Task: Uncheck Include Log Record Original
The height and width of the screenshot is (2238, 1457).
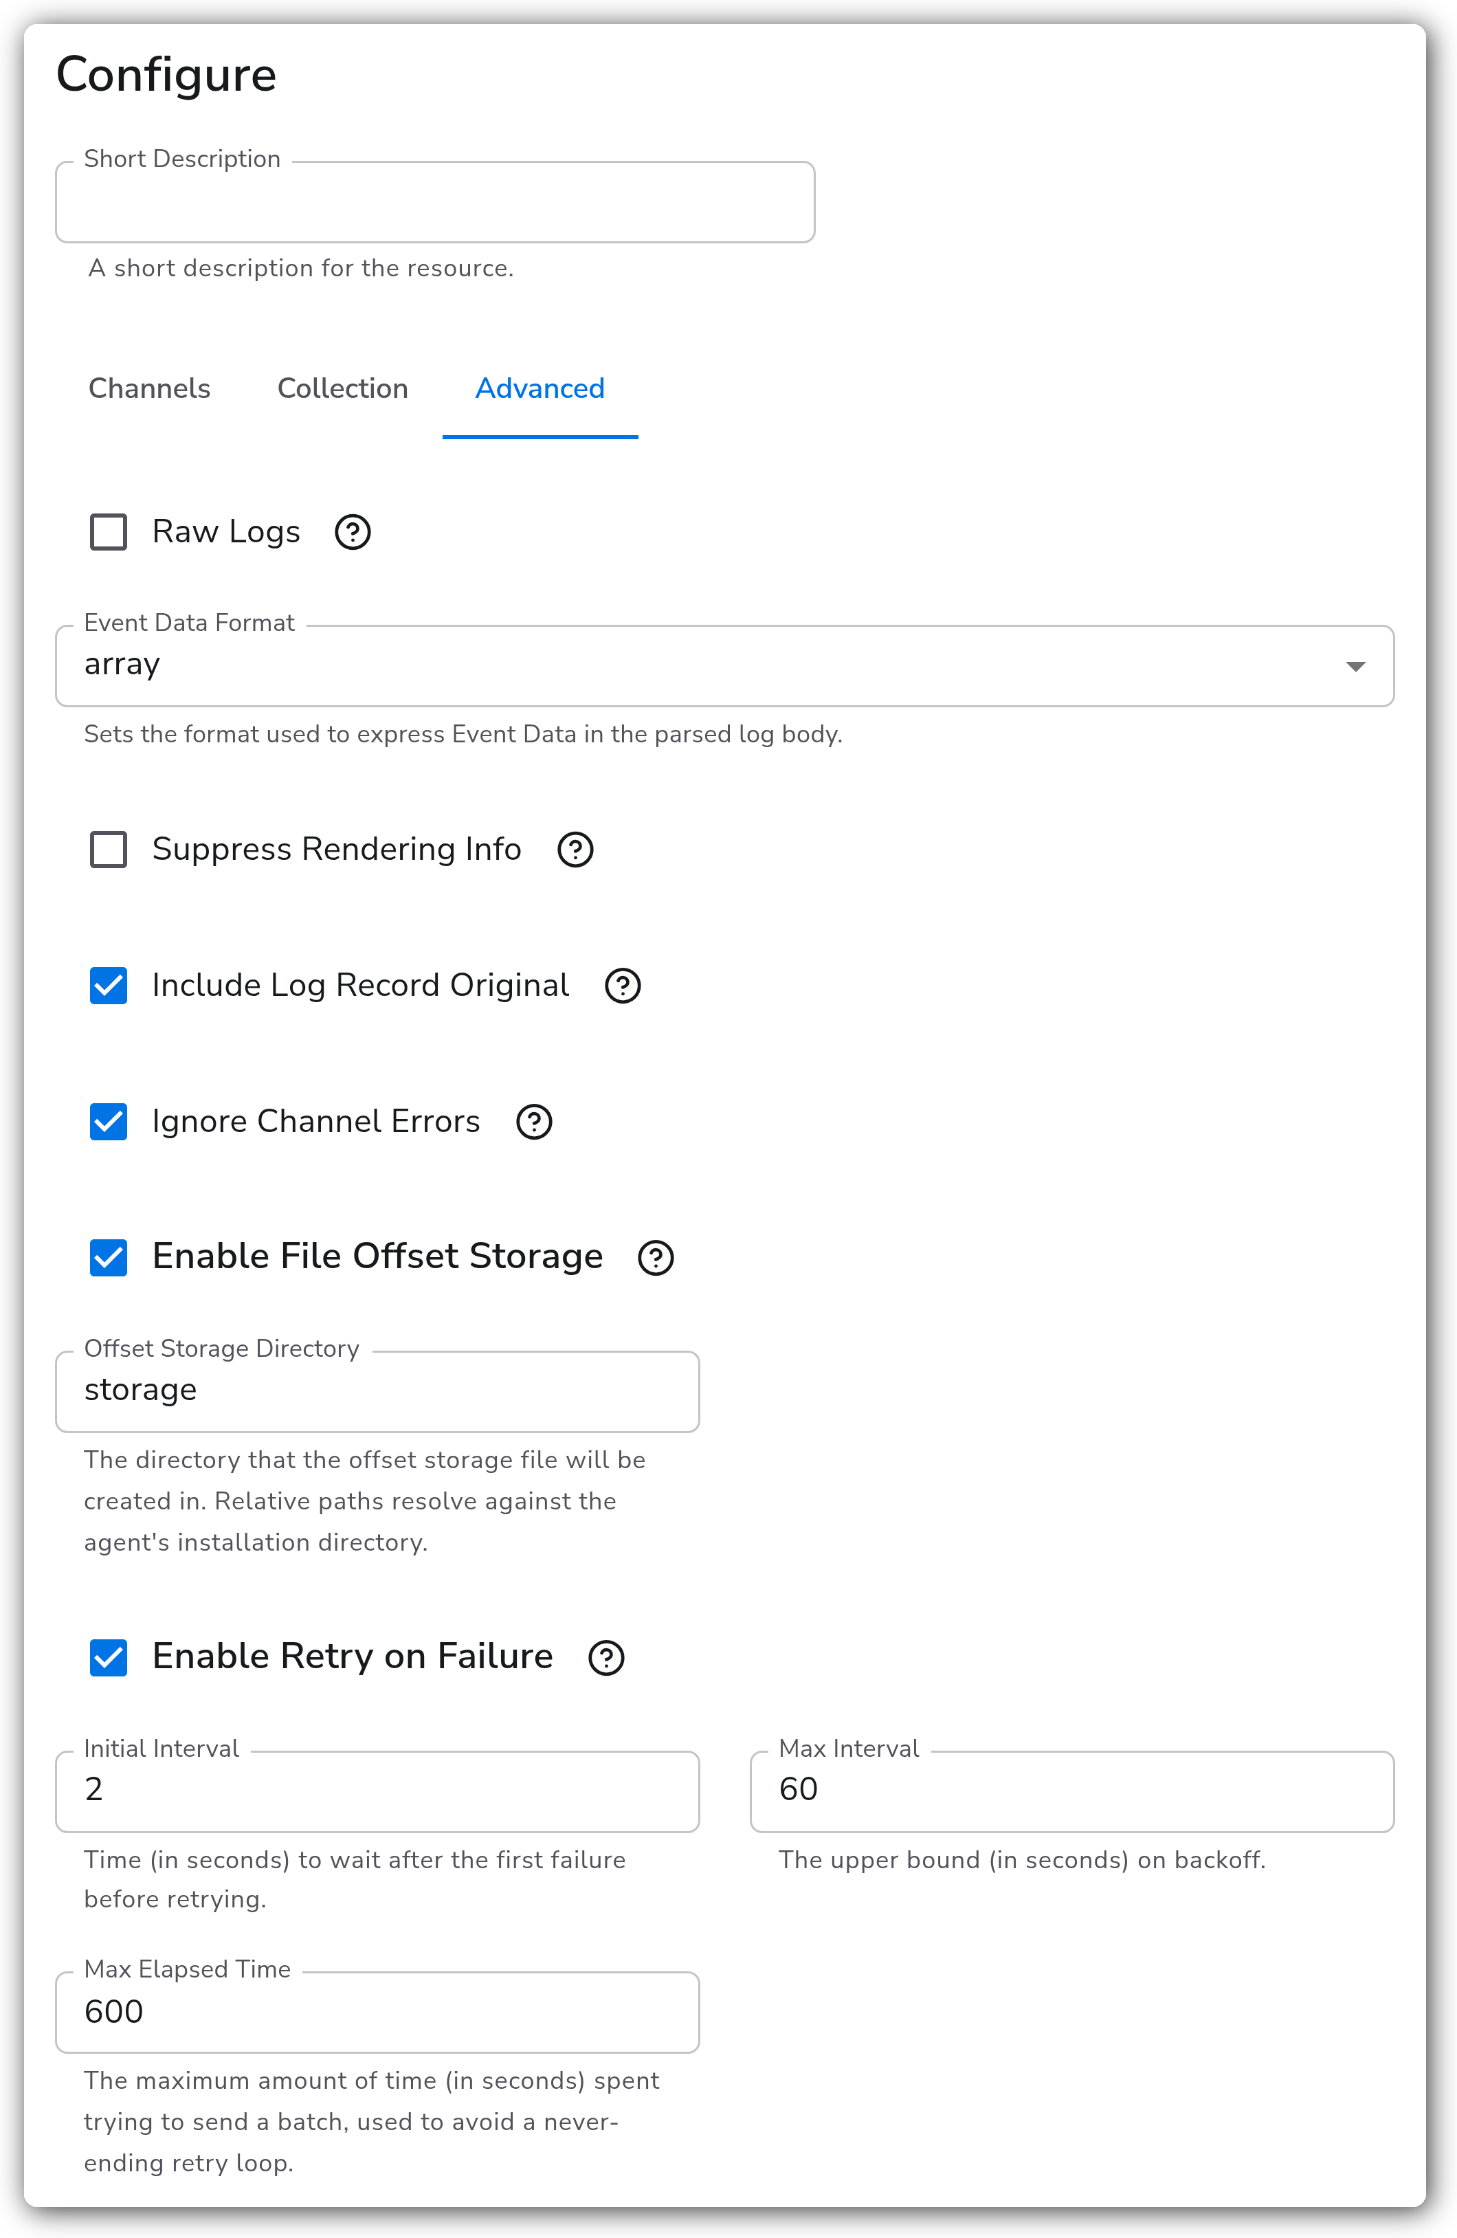Action: tap(108, 986)
